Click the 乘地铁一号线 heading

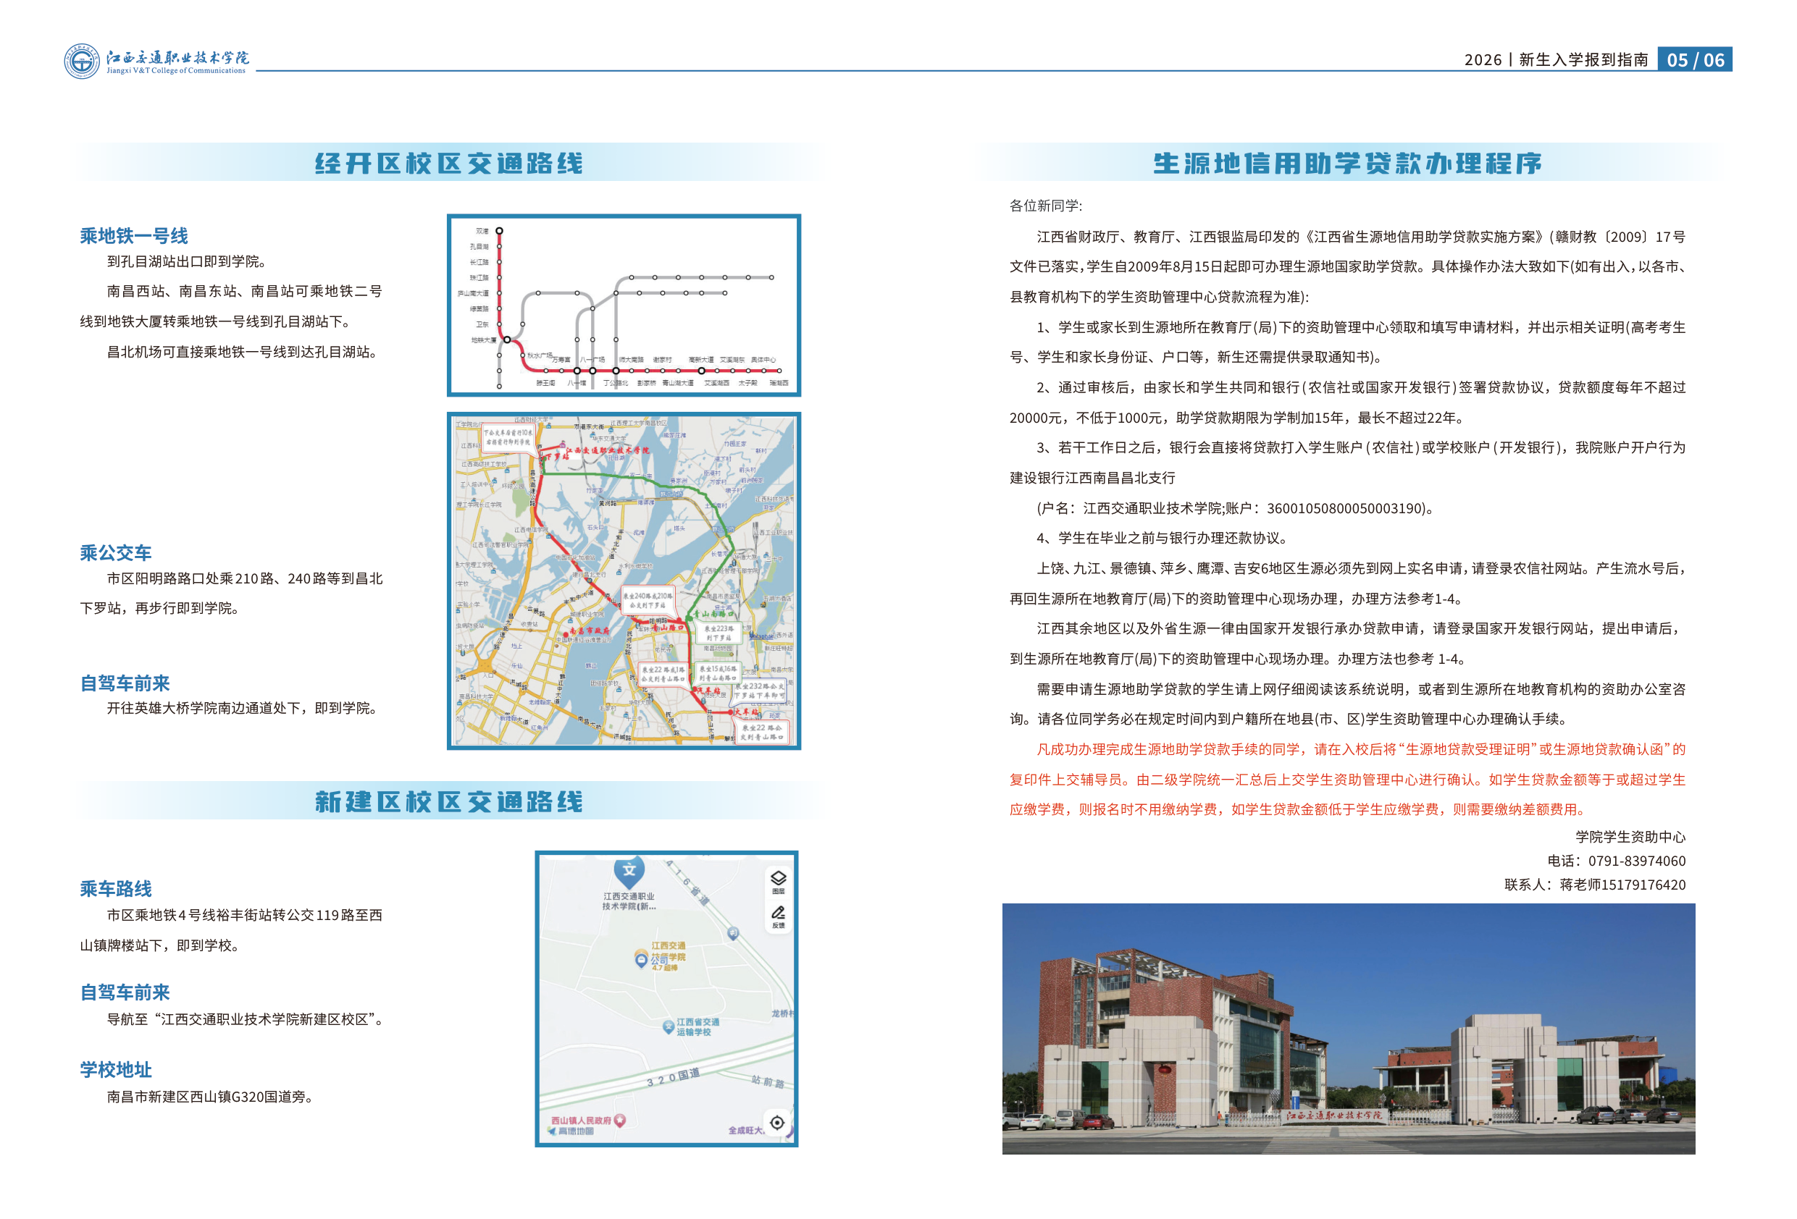(134, 236)
